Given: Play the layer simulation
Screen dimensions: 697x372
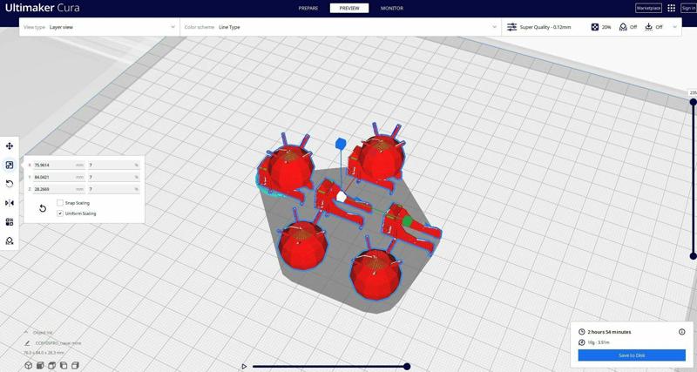Looking at the screenshot, I should pos(244,367).
